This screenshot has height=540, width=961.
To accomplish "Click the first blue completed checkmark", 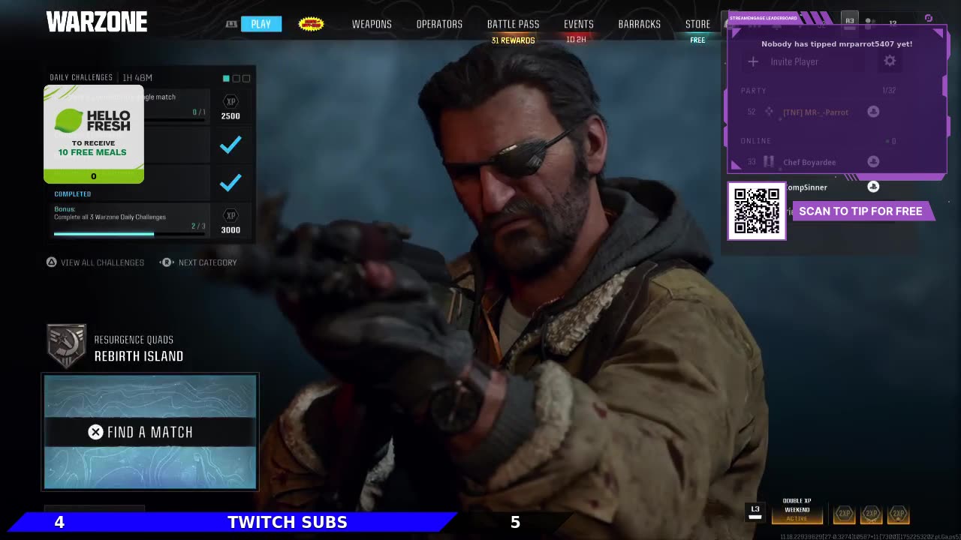I will coord(230,145).
